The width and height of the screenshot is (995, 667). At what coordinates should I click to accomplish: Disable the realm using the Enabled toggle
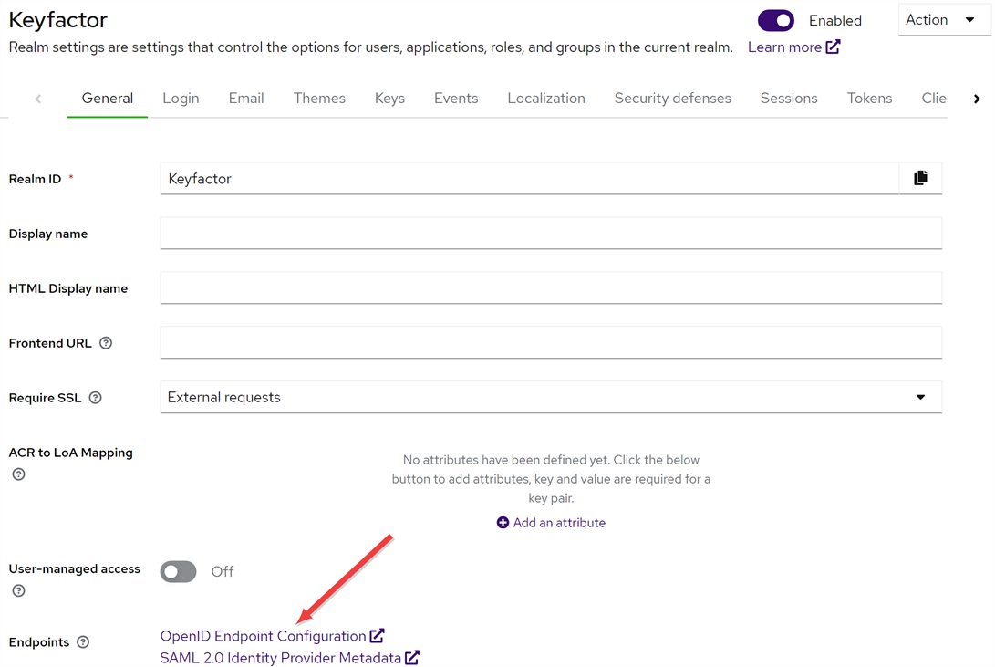coord(776,20)
